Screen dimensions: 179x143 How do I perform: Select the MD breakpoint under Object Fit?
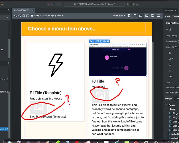(170, 59)
